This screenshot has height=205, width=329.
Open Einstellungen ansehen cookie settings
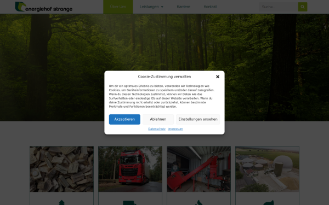click(x=198, y=119)
